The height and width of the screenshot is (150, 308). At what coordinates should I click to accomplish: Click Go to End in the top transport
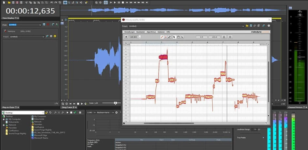tap(147, 2)
